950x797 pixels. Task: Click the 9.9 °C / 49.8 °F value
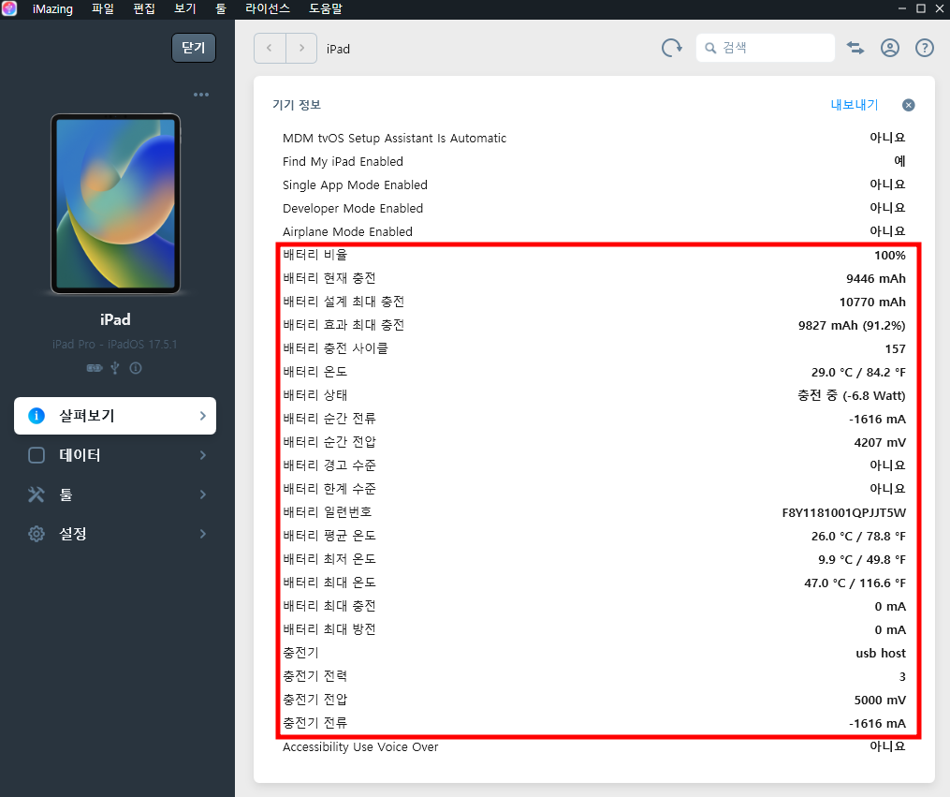pyautogui.click(x=862, y=559)
